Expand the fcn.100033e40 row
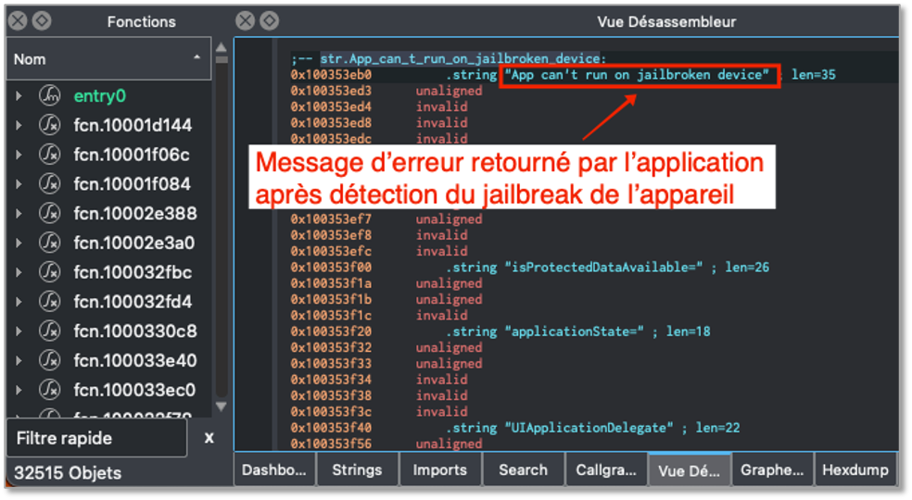Screen dimensions: 912x500 point(19,360)
